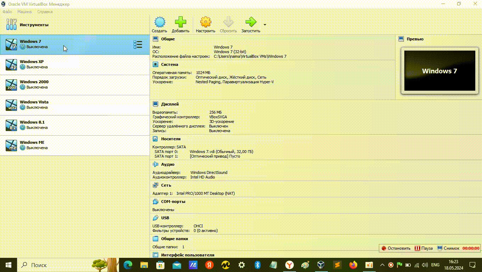Click the USB section icon

pyautogui.click(x=155, y=218)
